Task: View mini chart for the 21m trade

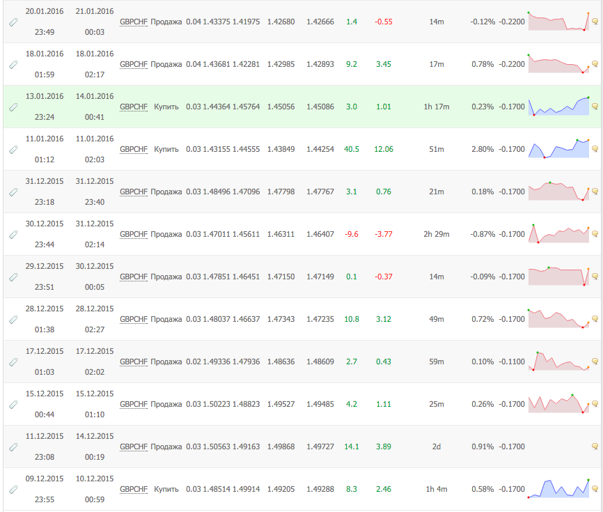Action: point(558,191)
